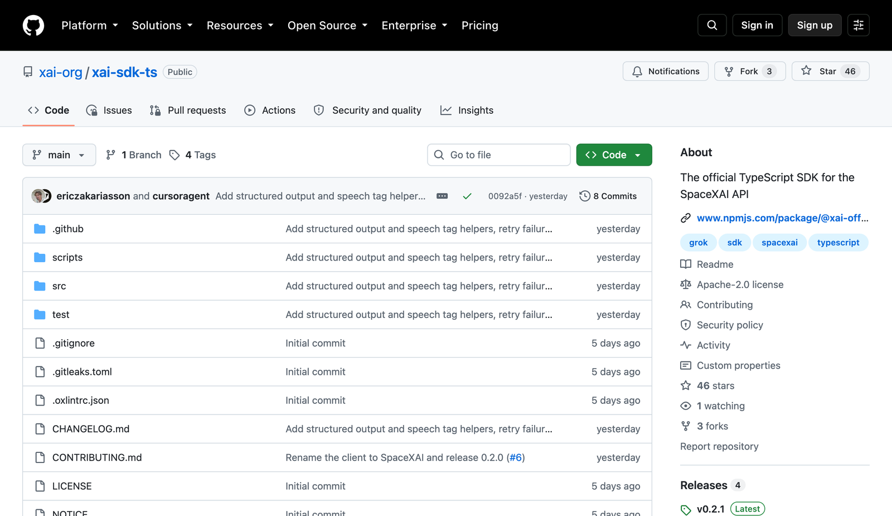Open the #6 pull request link

coord(516,457)
